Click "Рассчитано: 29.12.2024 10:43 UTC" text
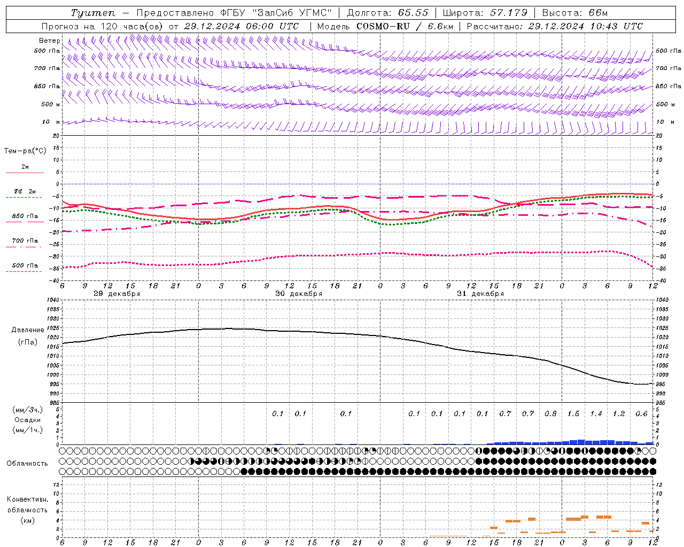 click(555, 26)
